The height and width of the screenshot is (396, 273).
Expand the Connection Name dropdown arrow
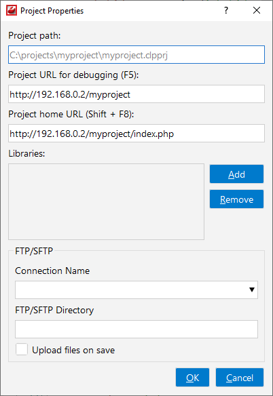[x=252, y=290]
